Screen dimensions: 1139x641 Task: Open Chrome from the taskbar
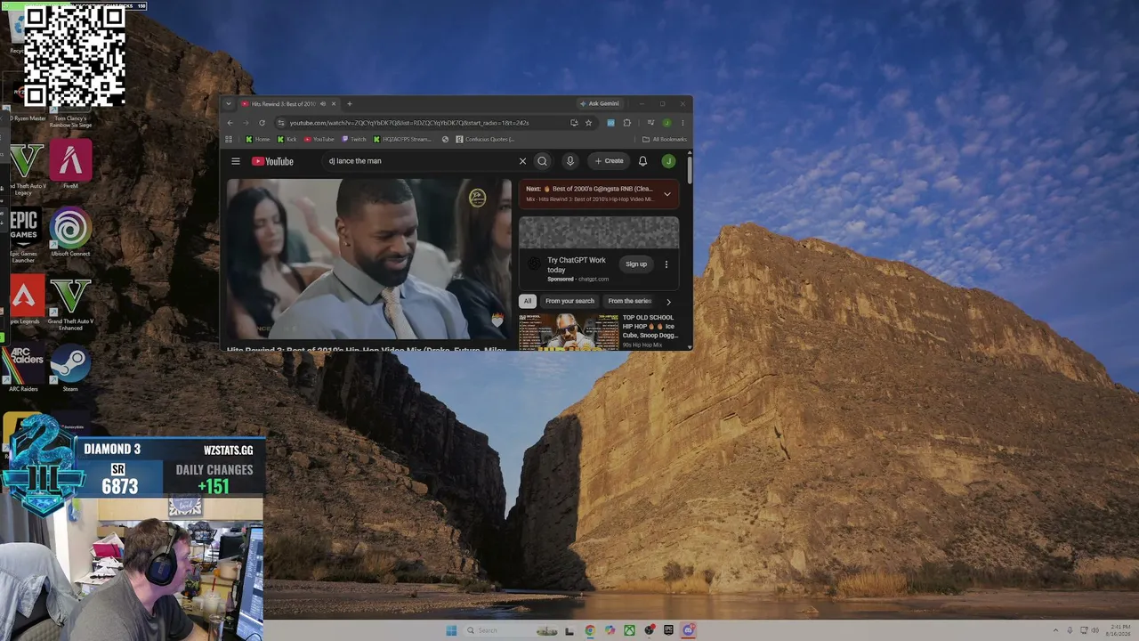tap(589, 630)
